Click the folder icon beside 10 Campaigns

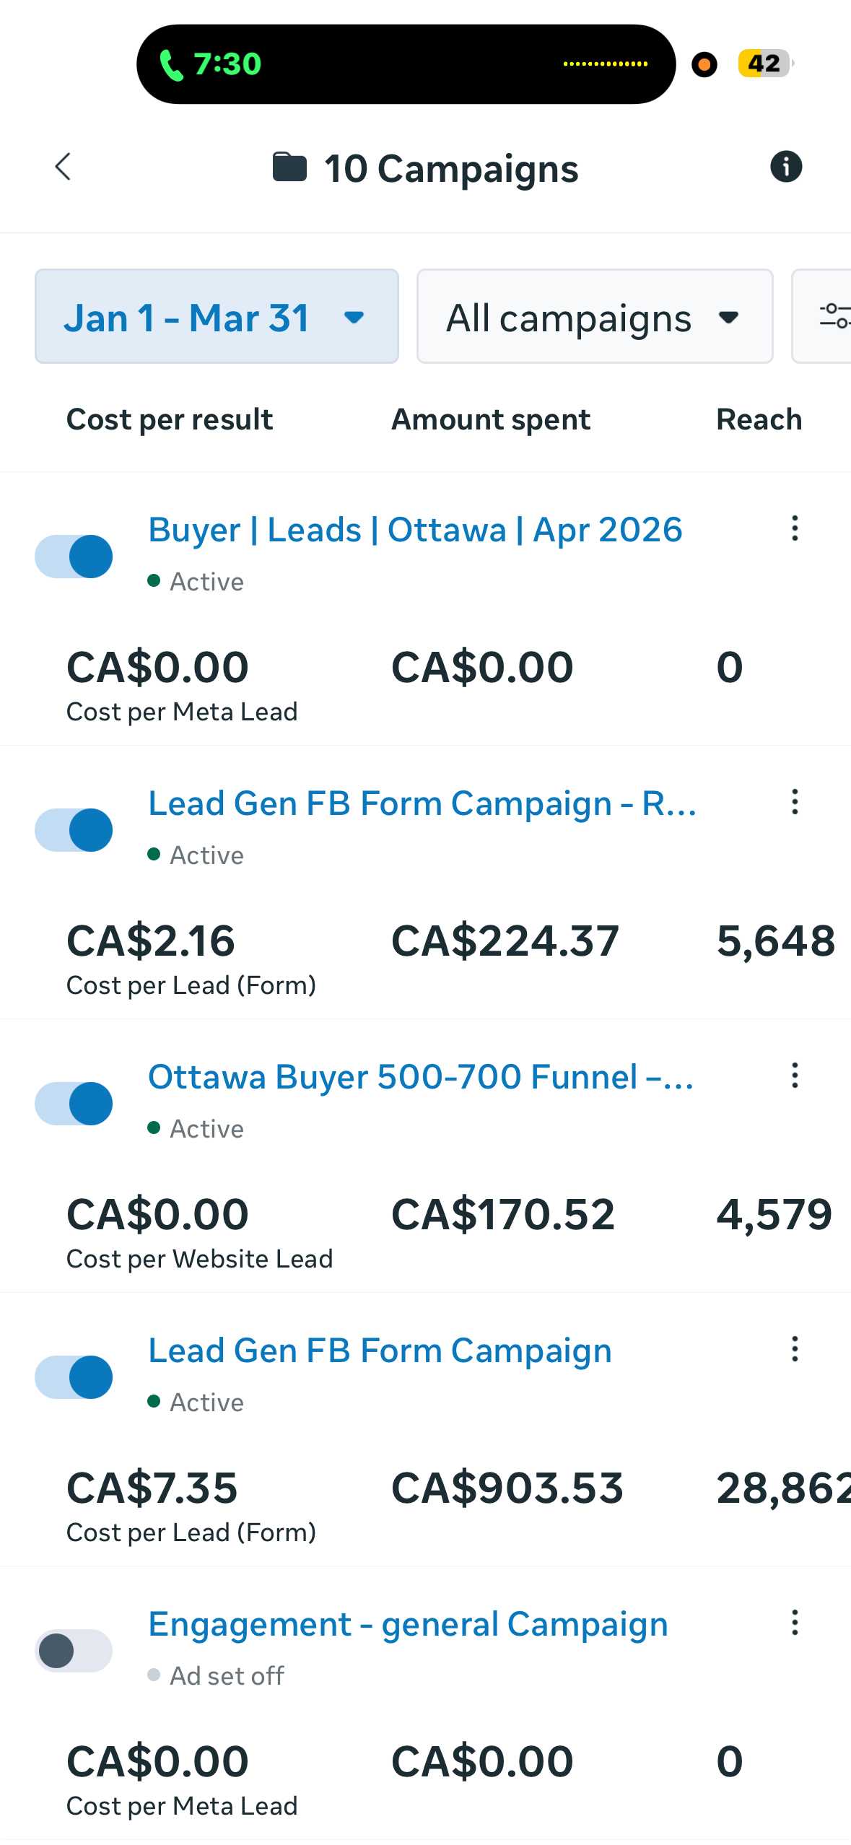(x=289, y=167)
